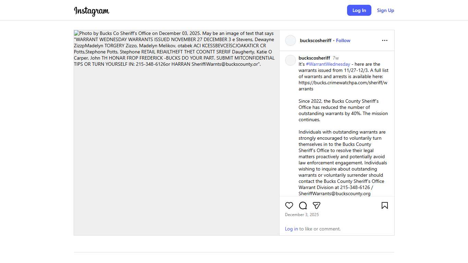Click the December 3, 2025 date

pos(302,215)
